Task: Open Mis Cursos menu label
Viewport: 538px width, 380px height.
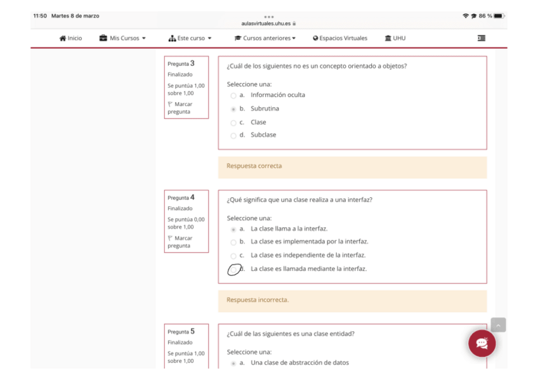Action: pos(124,38)
